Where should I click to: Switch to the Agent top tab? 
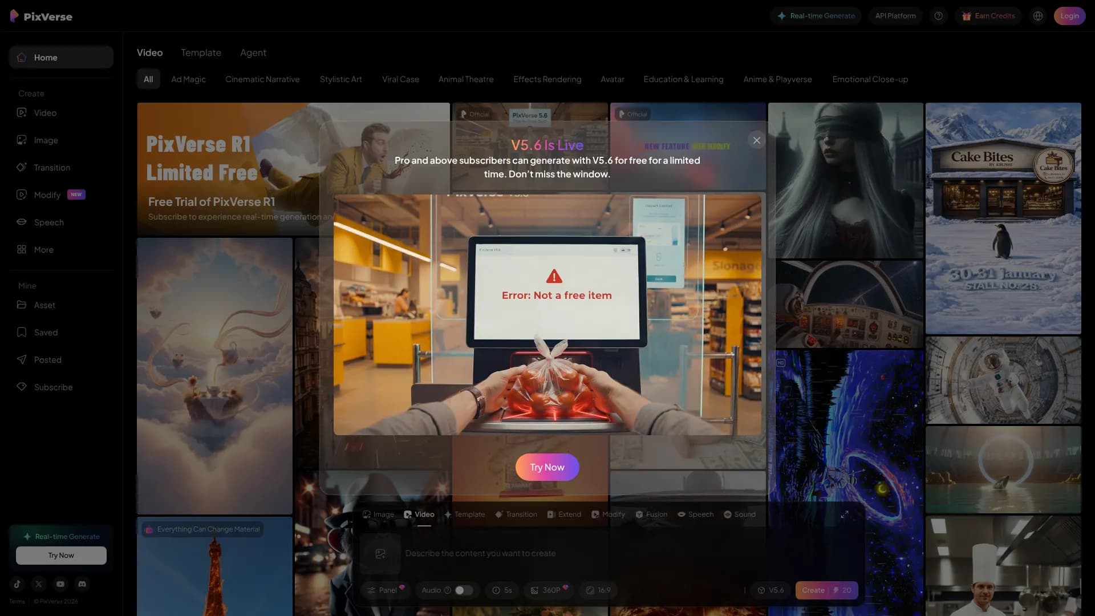pos(253,52)
